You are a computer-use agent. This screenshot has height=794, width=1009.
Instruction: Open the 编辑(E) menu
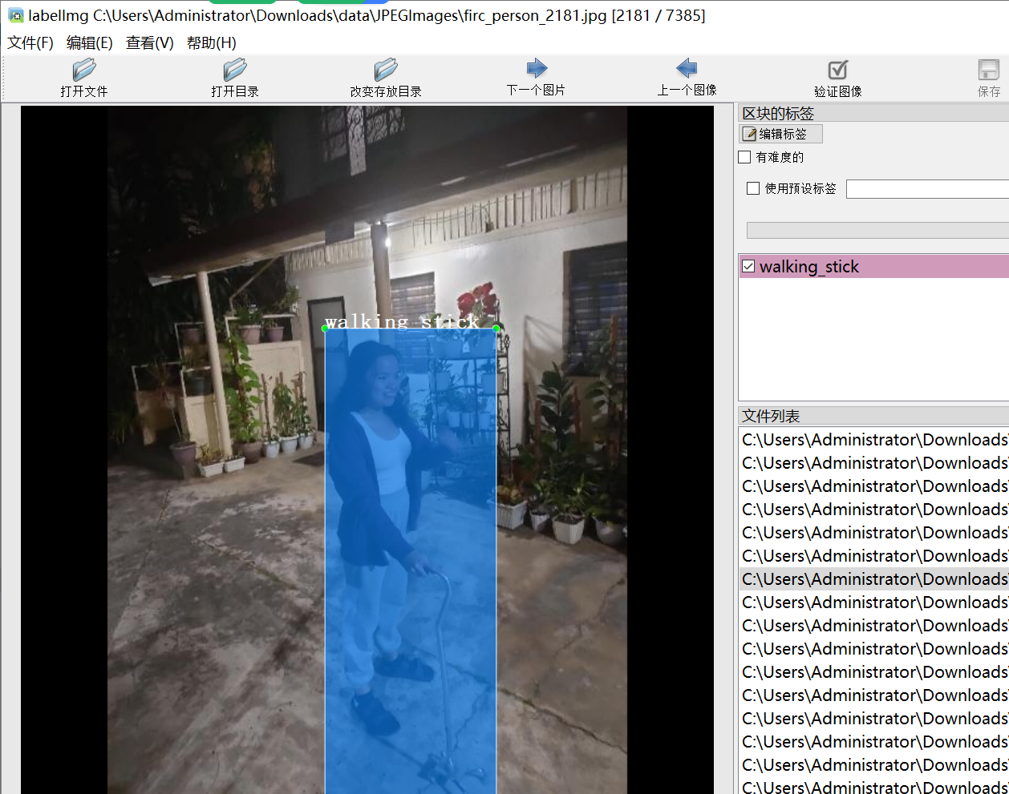(x=90, y=42)
